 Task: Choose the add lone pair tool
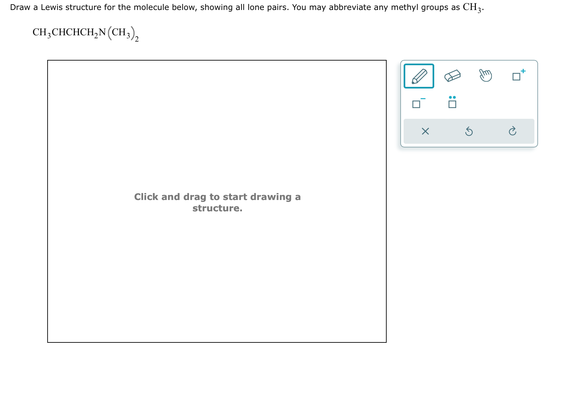(452, 102)
